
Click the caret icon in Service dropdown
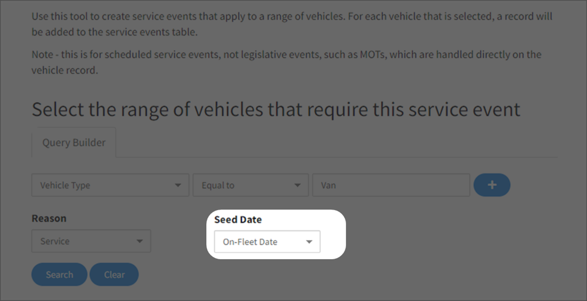tap(139, 241)
